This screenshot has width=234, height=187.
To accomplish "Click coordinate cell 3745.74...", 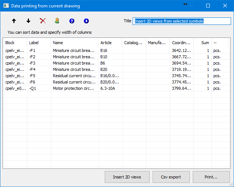I will point(182,76).
